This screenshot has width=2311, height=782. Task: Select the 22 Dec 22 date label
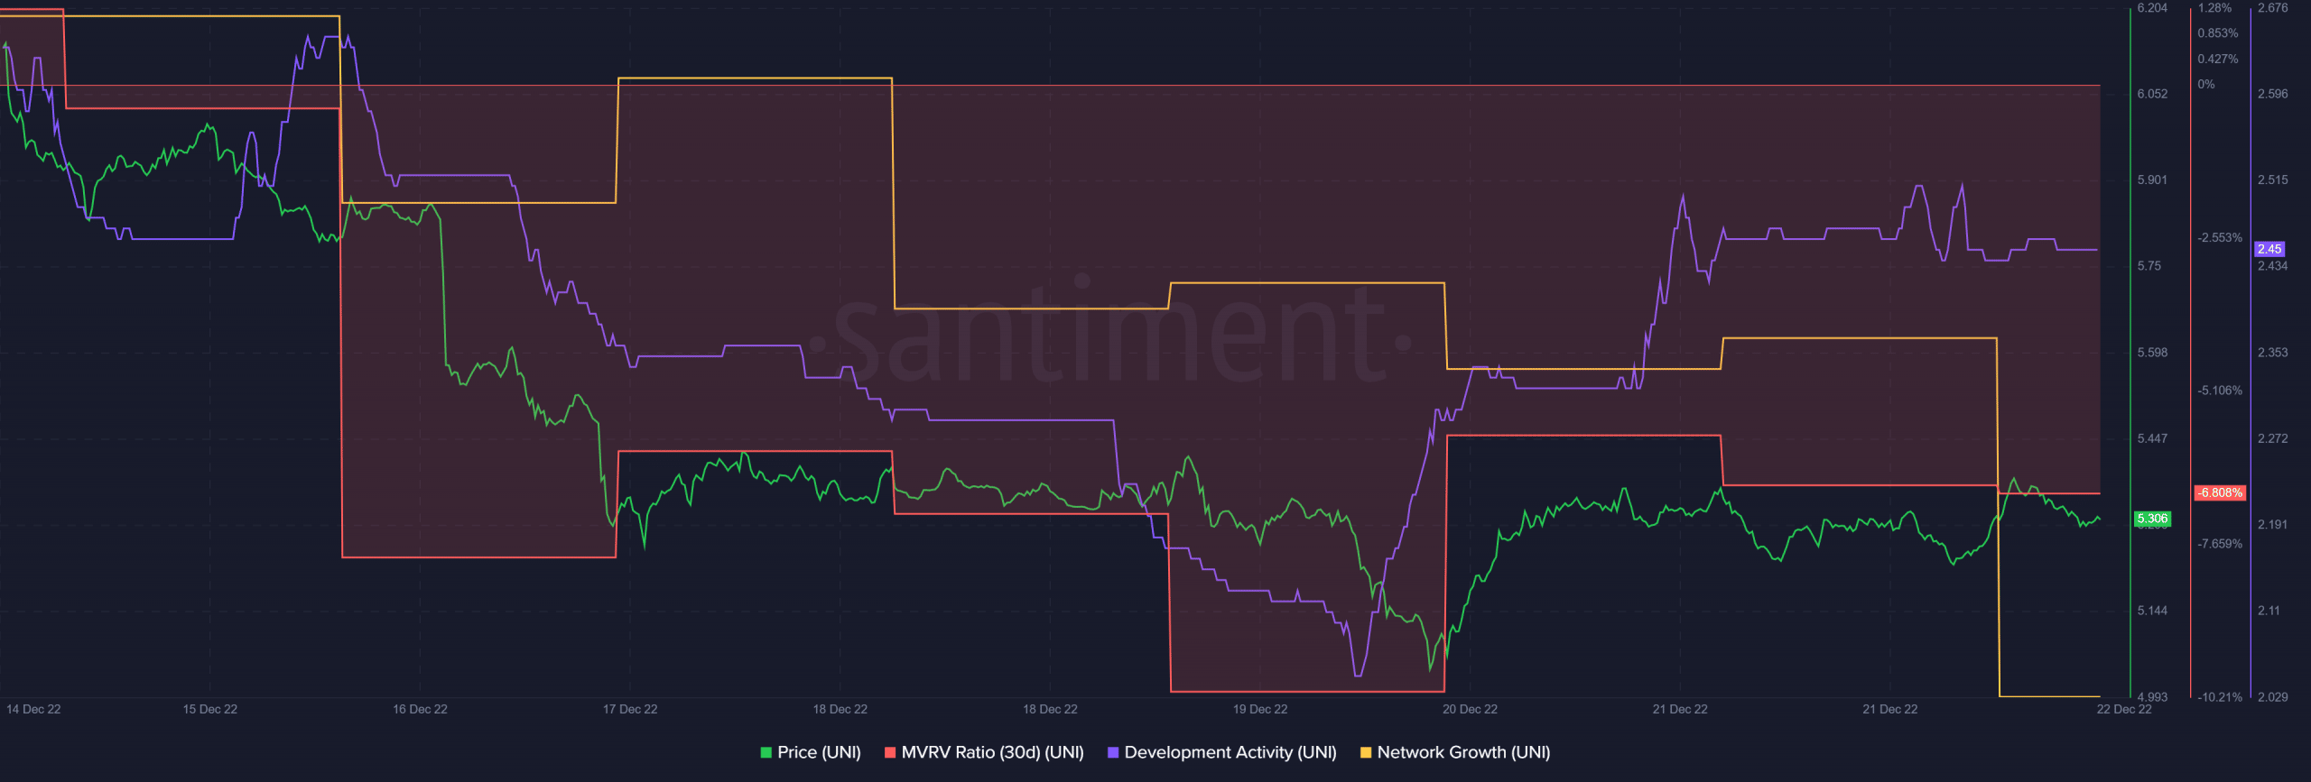tap(2124, 709)
